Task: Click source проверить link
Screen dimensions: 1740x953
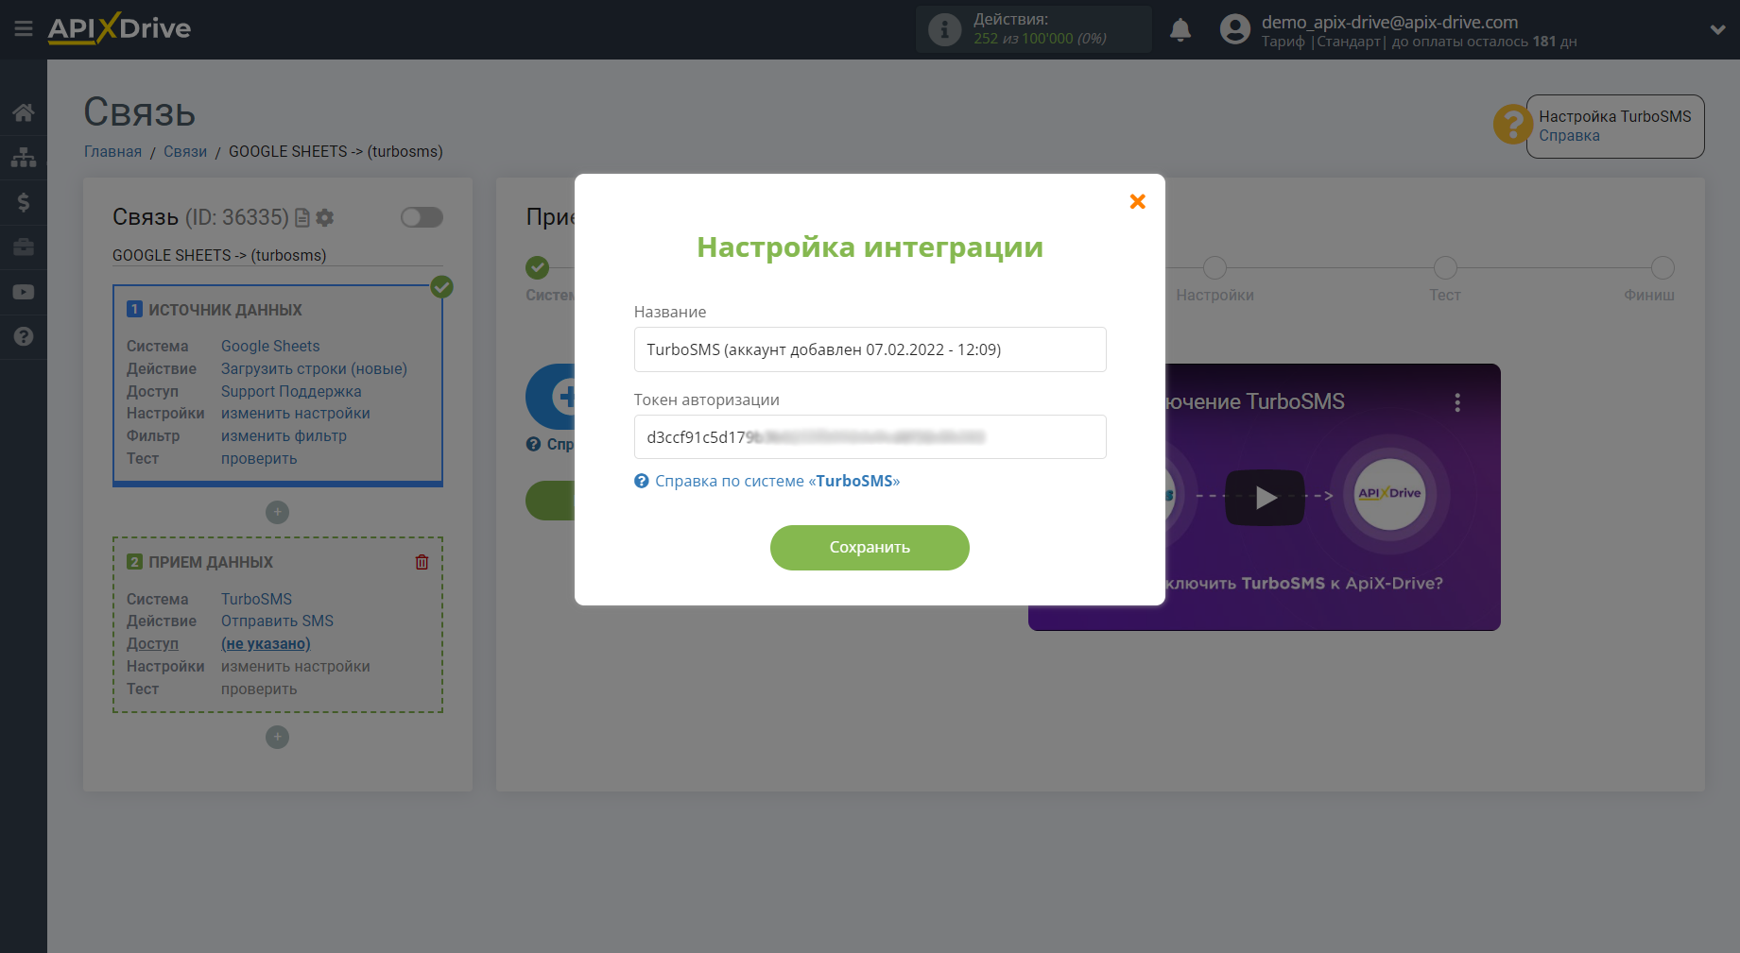Action: [x=259, y=459]
